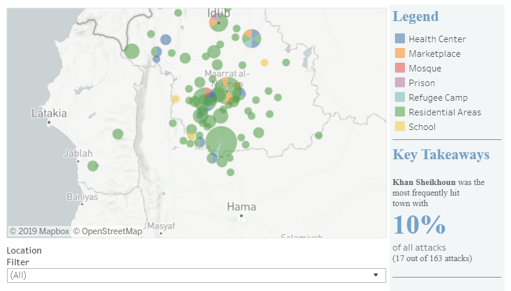
Task: Click the green circle east of Latakia
Action: point(118,133)
